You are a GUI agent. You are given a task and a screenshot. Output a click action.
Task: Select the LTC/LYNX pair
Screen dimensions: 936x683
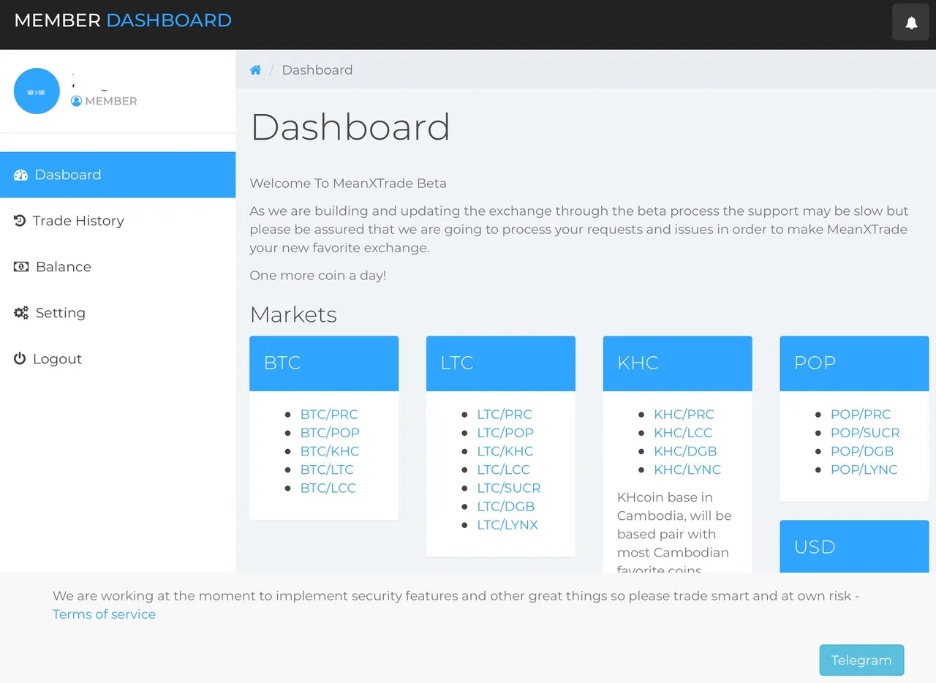click(507, 525)
